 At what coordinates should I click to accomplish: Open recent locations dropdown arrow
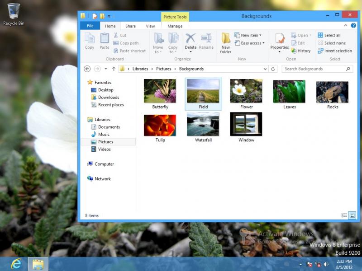(106, 69)
